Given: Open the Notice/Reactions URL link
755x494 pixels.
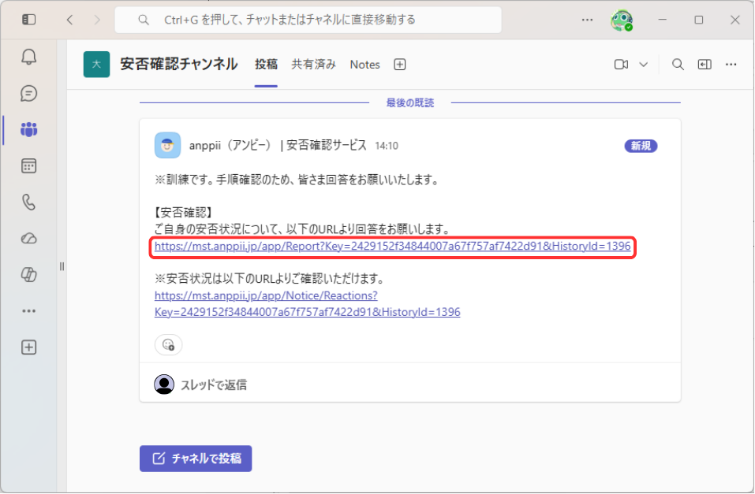Looking at the screenshot, I should [x=307, y=304].
